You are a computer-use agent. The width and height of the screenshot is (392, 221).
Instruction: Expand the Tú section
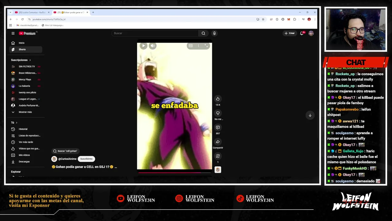tap(14, 122)
